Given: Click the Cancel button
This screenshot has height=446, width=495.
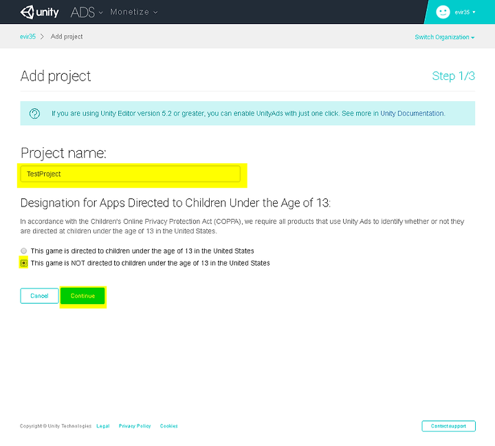Looking at the screenshot, I should click(x=39, y=296).
